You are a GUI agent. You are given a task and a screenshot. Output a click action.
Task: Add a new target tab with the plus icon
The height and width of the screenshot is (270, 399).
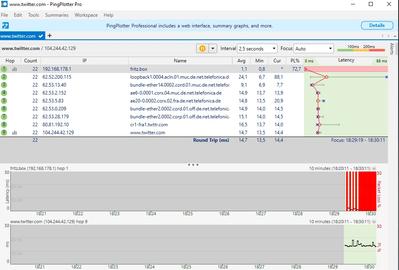50,36
